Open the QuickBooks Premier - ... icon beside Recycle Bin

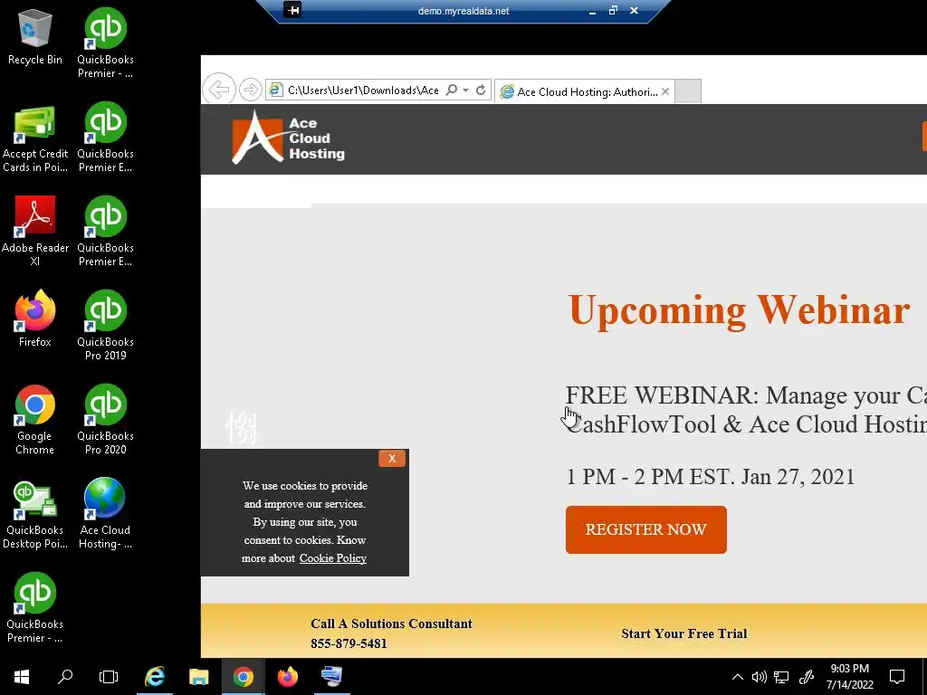pyautogui.click(x=105, y=43)
